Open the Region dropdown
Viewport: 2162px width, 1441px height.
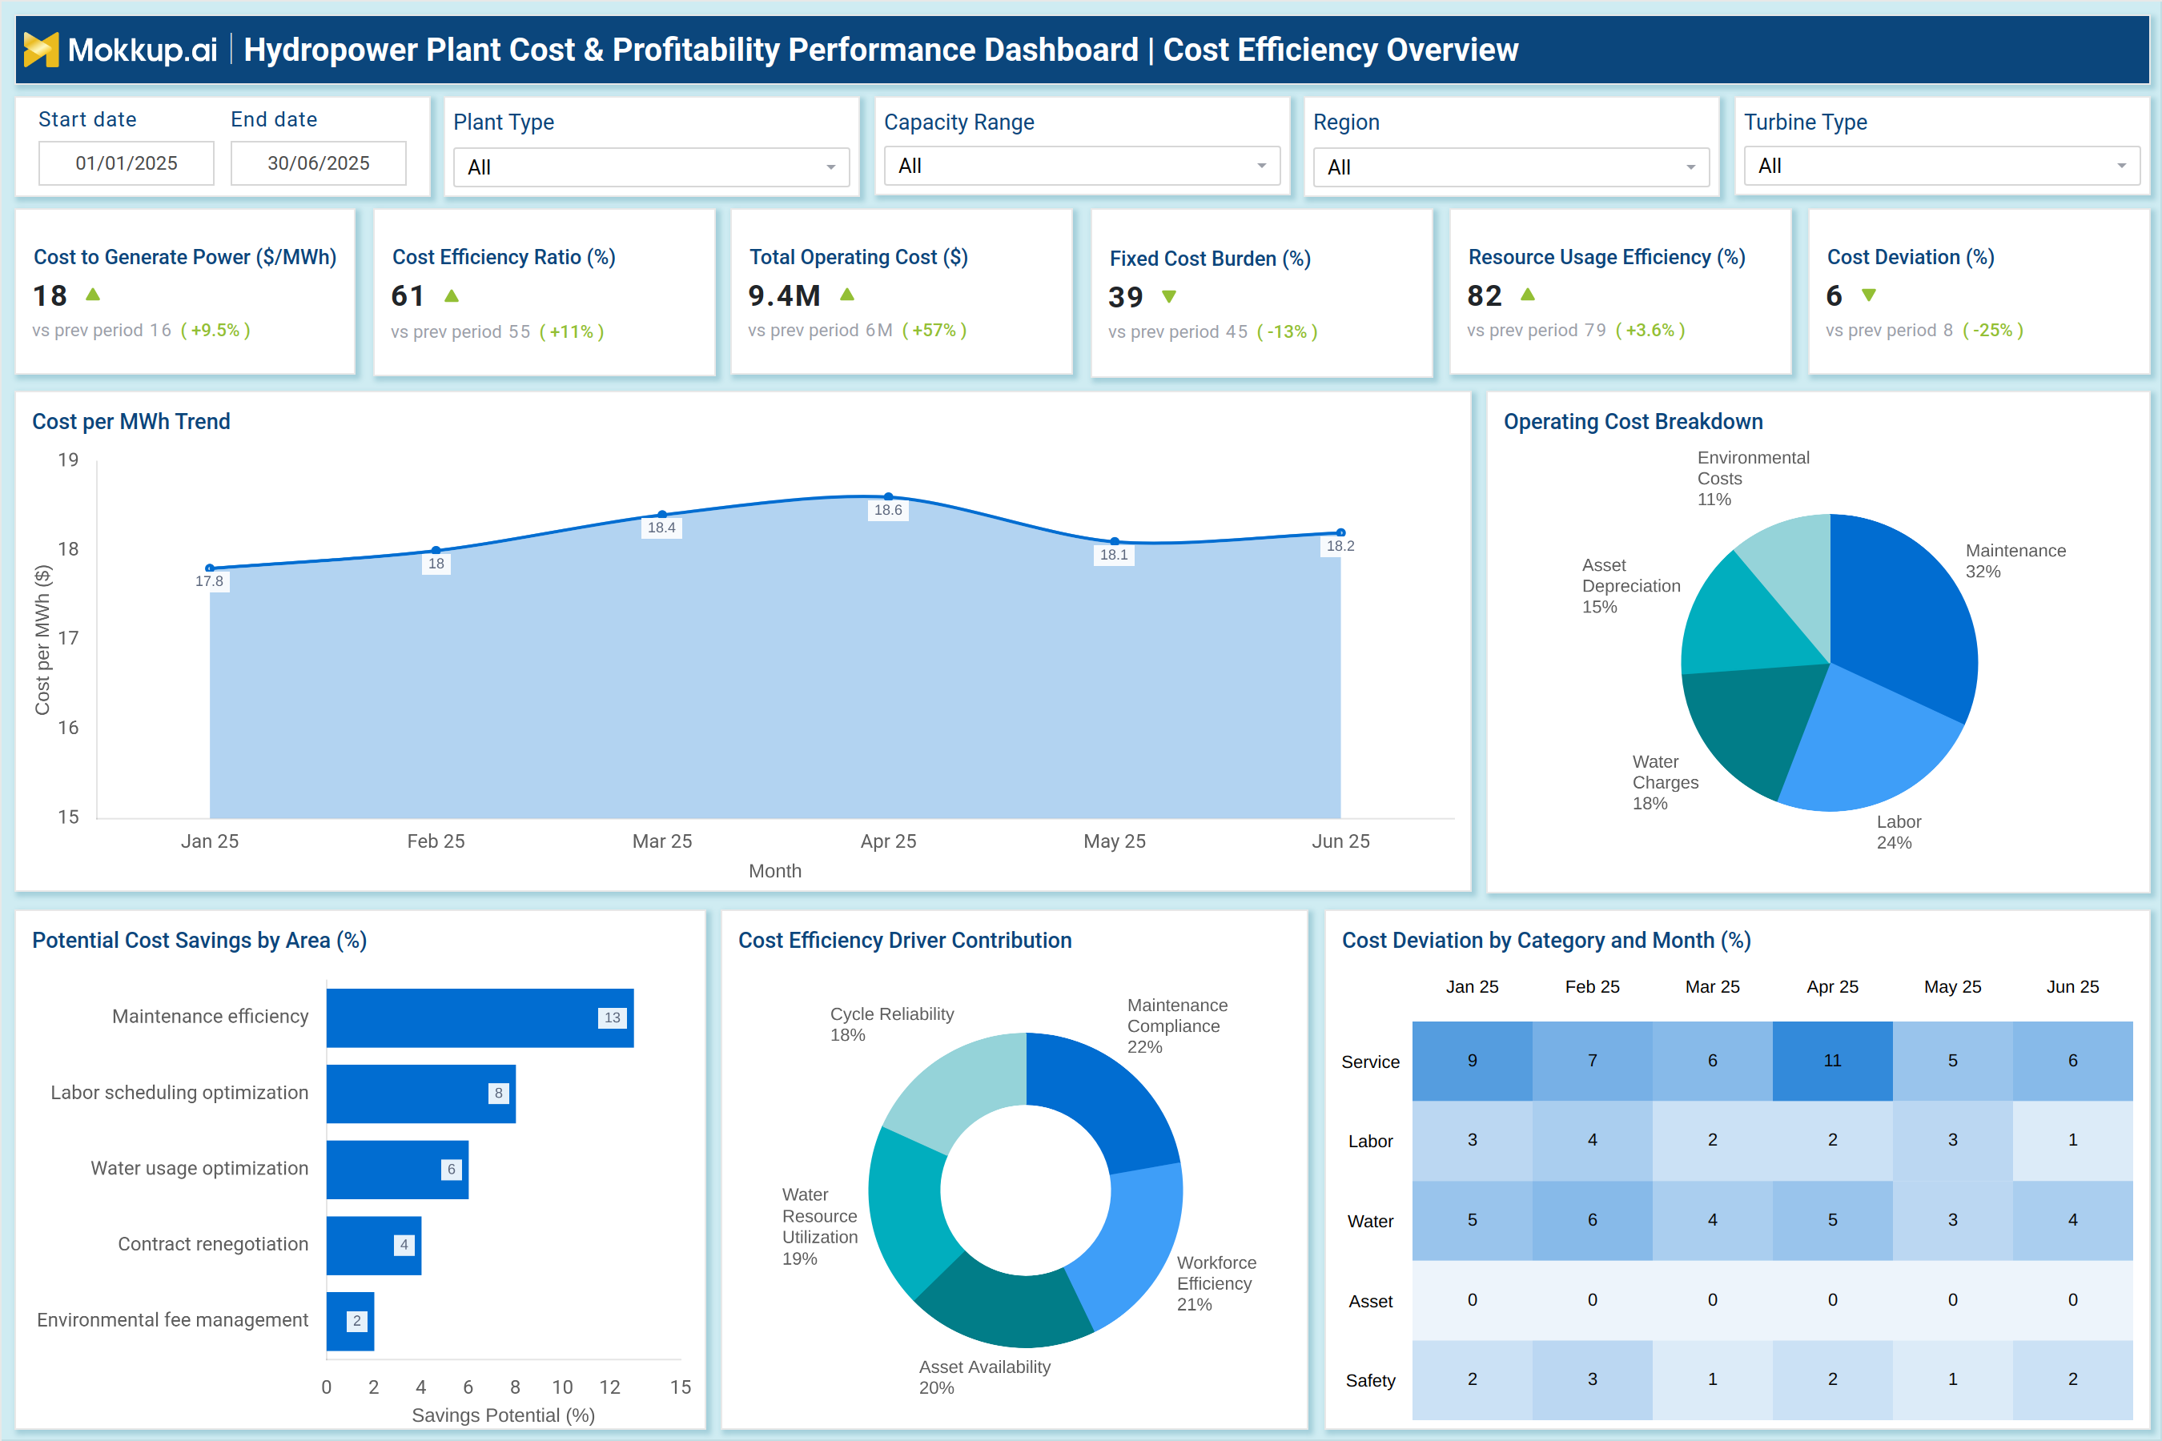(x=1511, y=167)
